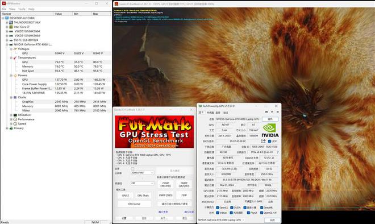Start the 1440P (2K/QHD) preset test
Image resolution: width=375 pixels, height=224 pixels.
tap(184, 185)
